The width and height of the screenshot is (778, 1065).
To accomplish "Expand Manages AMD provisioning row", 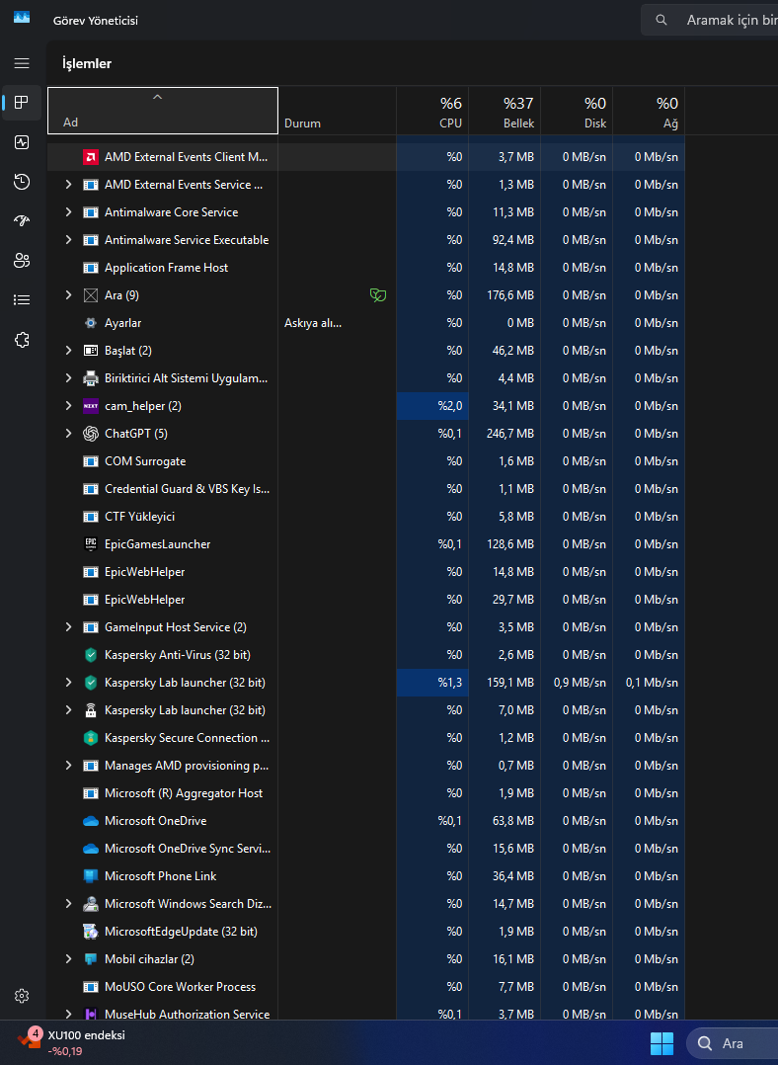I will 68,766.
